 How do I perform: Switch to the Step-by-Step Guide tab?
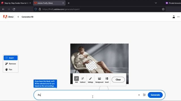tap(16, 3)
